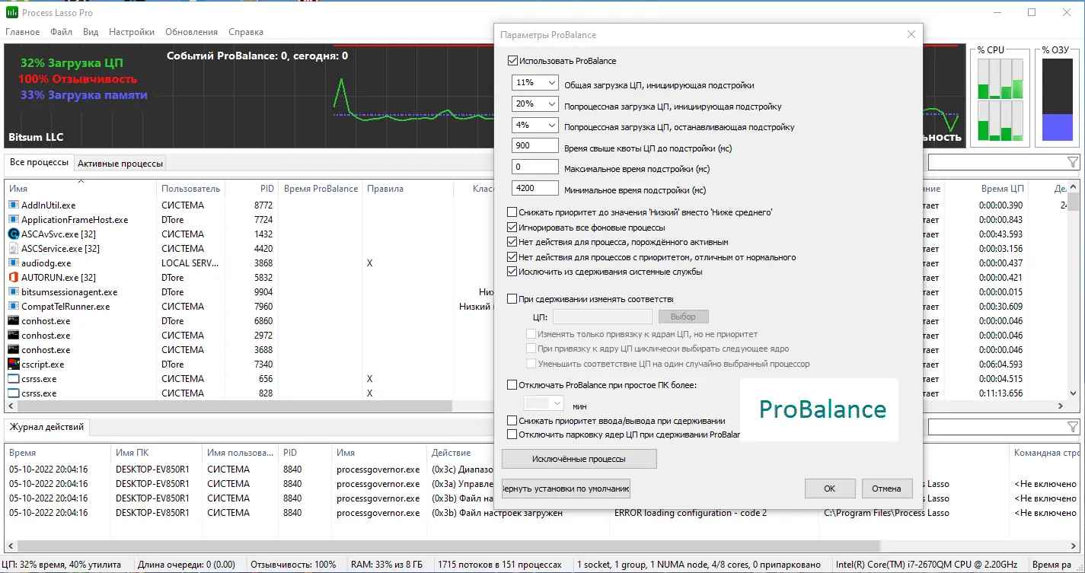Enable 'При сдерживании изменять соответствие' checkbox

pos(512,299)
